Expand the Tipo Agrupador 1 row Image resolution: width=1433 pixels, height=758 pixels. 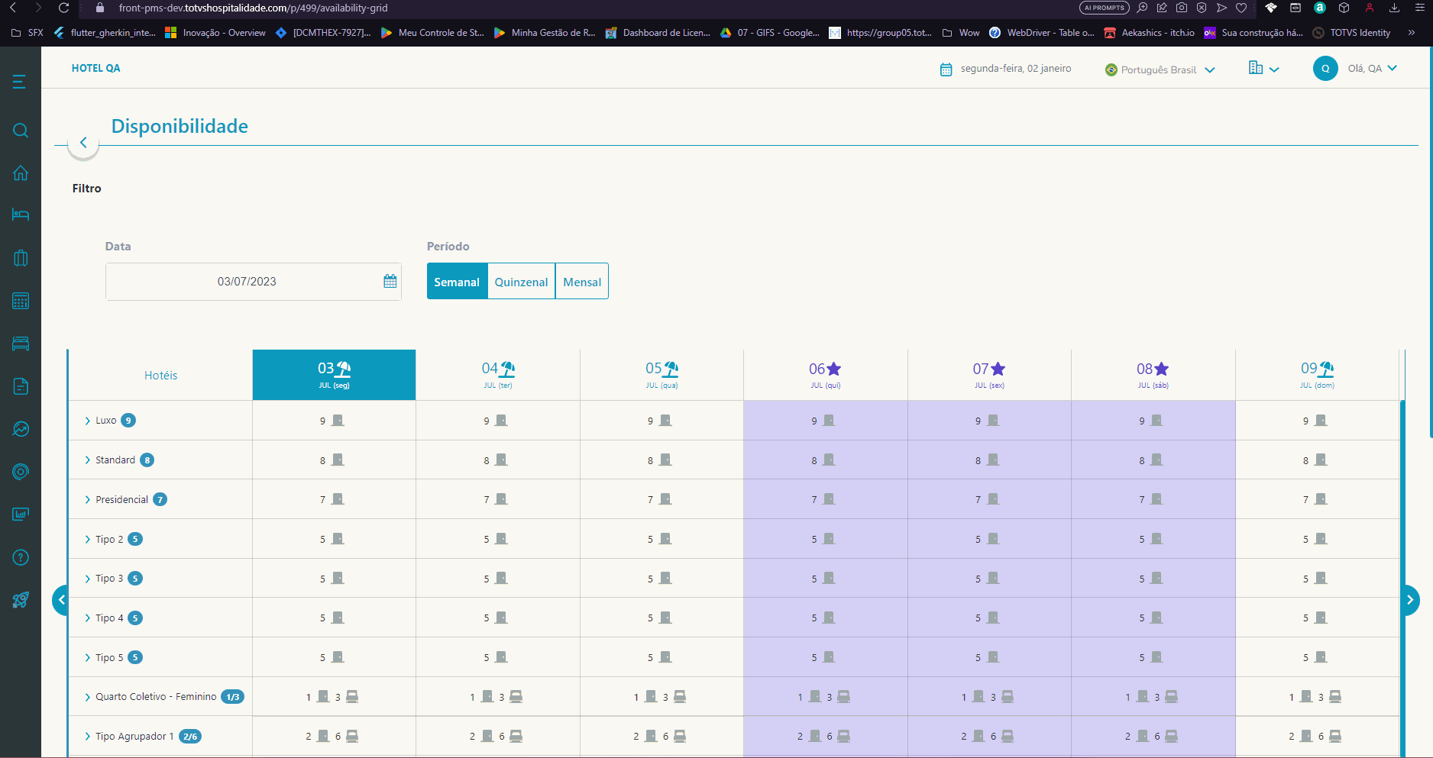pyautogui.click(x=87, y=737)
